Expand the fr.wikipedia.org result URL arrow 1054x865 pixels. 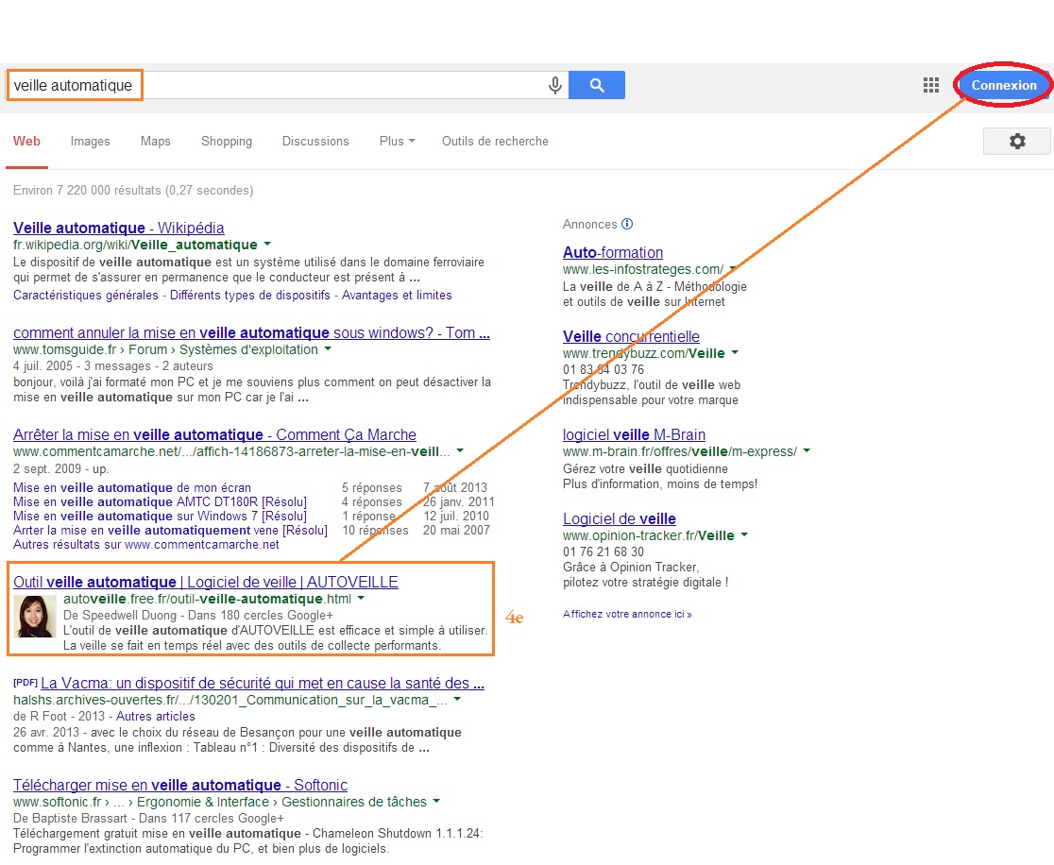267,245
